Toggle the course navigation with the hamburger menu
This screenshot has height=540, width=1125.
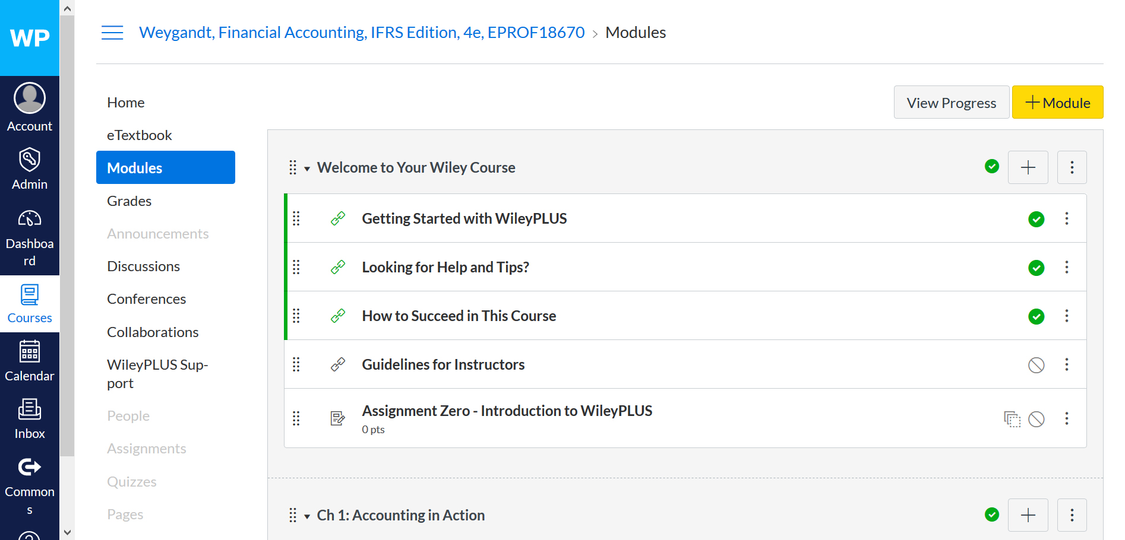[112, 33]
